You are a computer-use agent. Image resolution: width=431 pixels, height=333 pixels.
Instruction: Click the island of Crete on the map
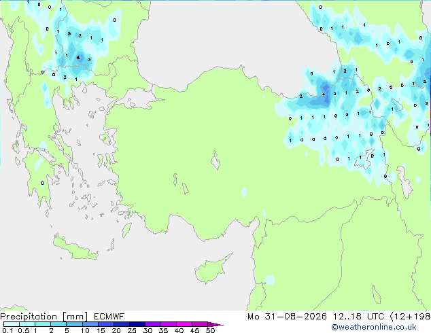(x=77, y=249)
